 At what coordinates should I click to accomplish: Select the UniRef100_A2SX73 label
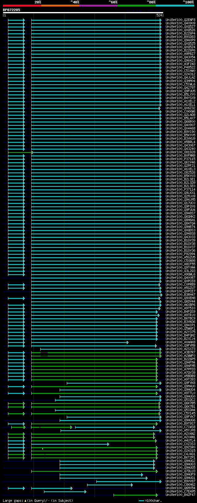[x=180, y=349]
